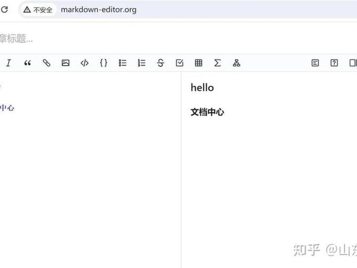Place cursor on 中心 line in editor
Screen dimensions: 357x268
7,108
